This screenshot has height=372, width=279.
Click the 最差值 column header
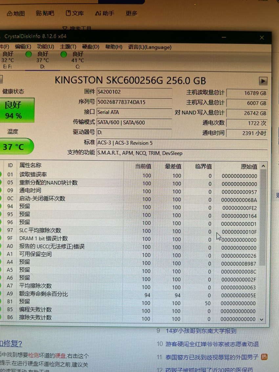(173, 166)
